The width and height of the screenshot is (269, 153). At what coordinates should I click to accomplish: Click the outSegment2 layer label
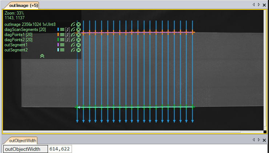pos(16,50)
